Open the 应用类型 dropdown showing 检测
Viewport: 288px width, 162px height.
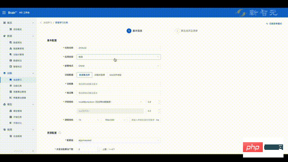click(119, 57)
